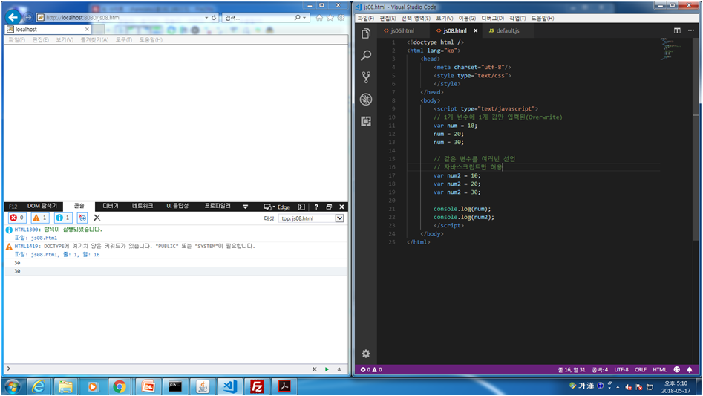Change line position via 줄 16, 열 31
The image size is (703, 396).
pos(571,369)
